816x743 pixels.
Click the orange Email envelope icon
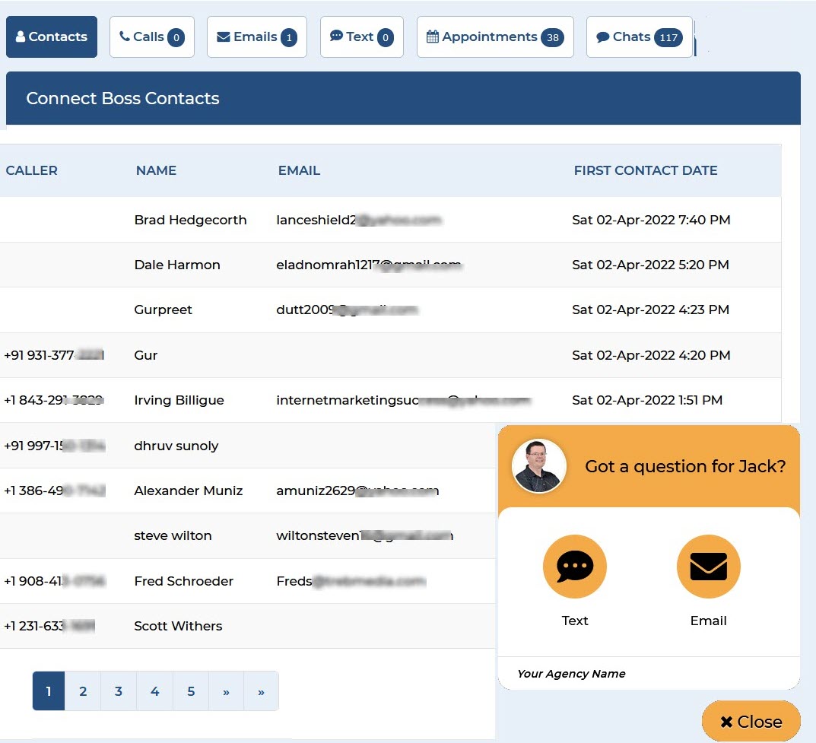(708, 567)
